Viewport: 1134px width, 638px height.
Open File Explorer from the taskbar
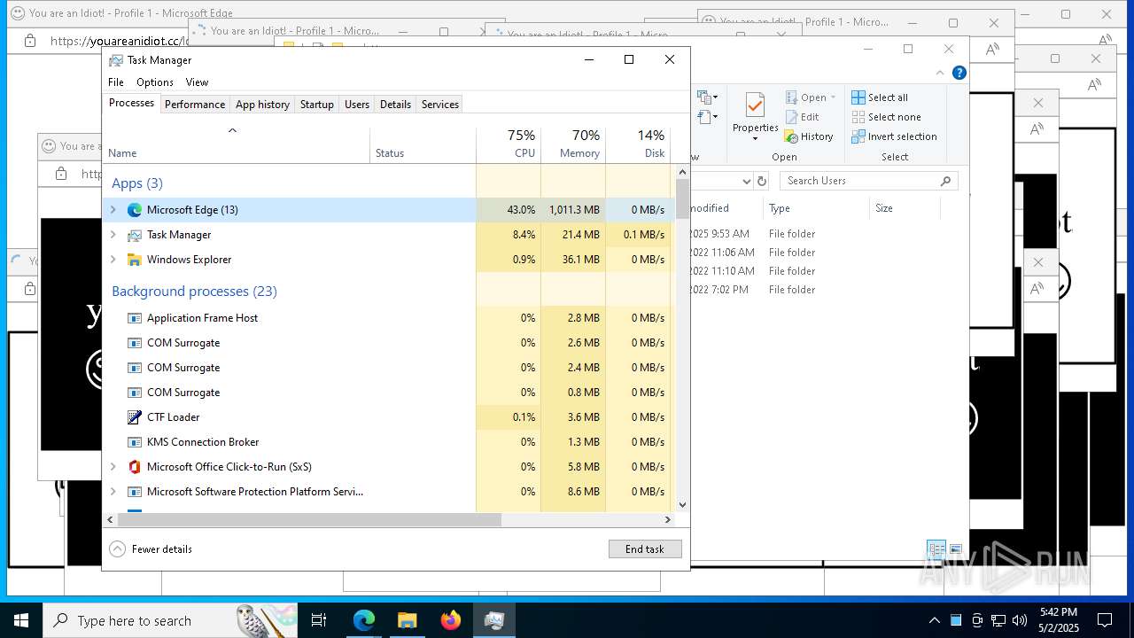(x=408, y=620)
